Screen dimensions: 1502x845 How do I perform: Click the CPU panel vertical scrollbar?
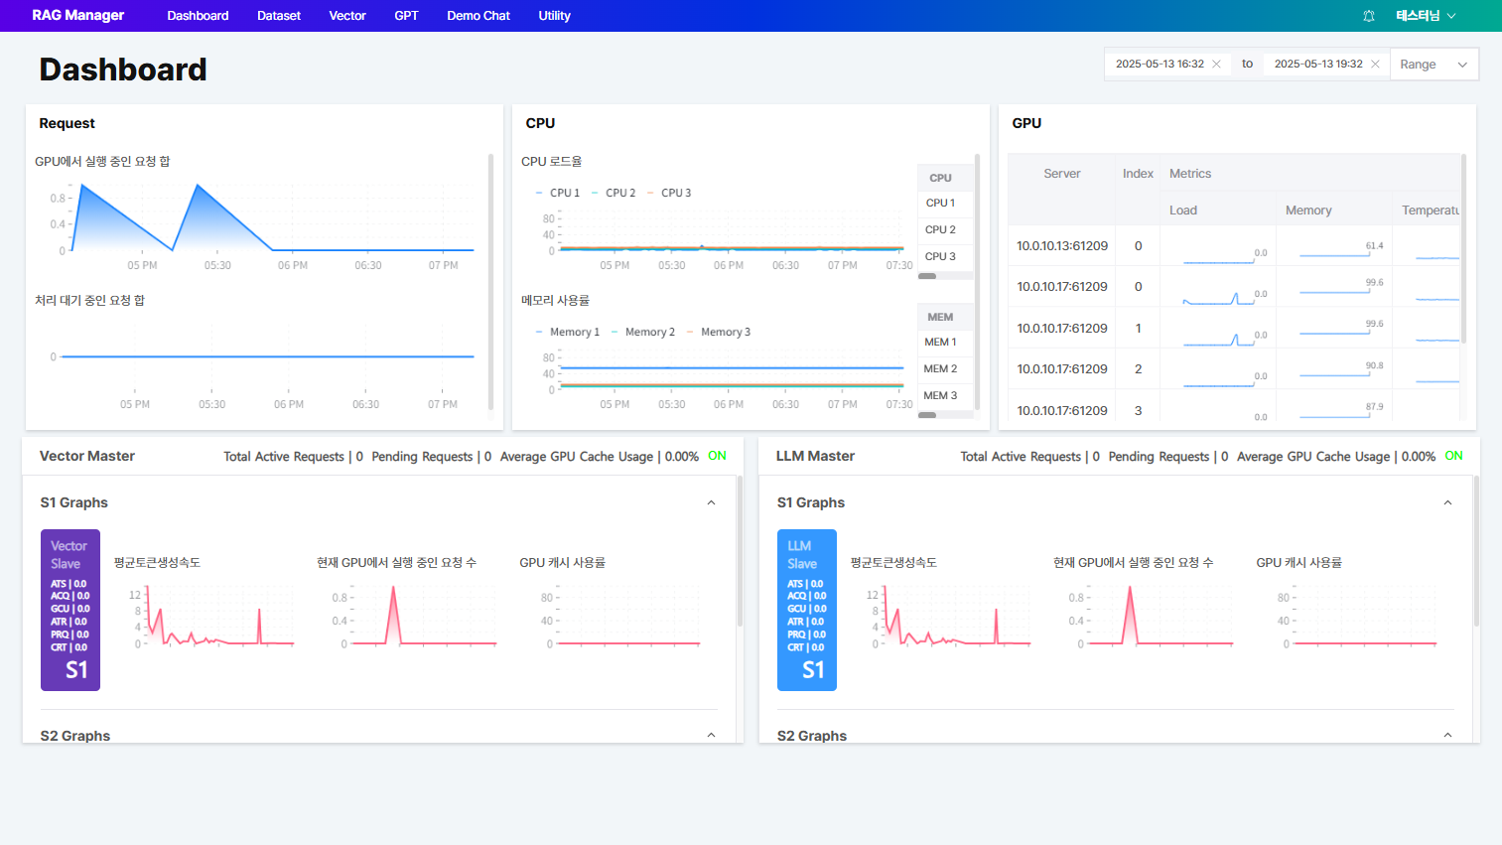click(977, 282)
